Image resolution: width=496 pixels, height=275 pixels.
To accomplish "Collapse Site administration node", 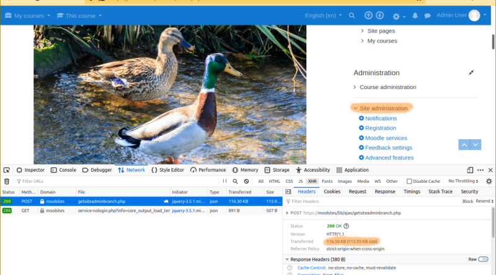I will point(355,108).
